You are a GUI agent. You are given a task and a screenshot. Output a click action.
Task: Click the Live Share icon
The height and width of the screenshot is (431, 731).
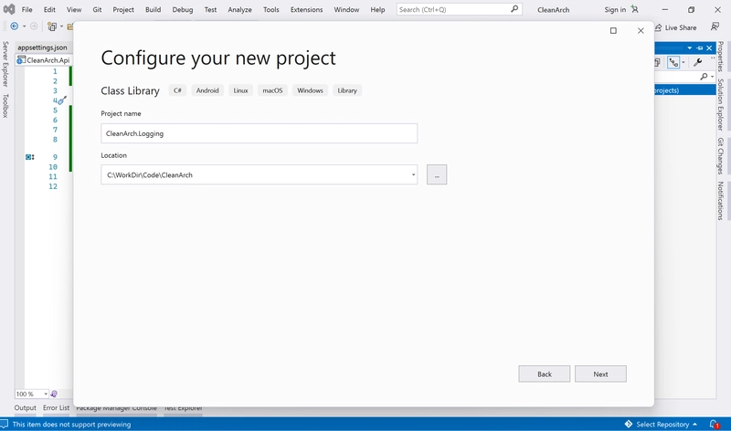655,27
